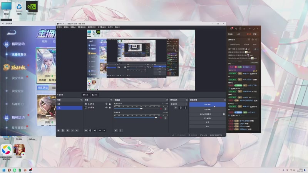
Task: Toggle visibility eye of audio source row
Action: (x=107, y=104)
